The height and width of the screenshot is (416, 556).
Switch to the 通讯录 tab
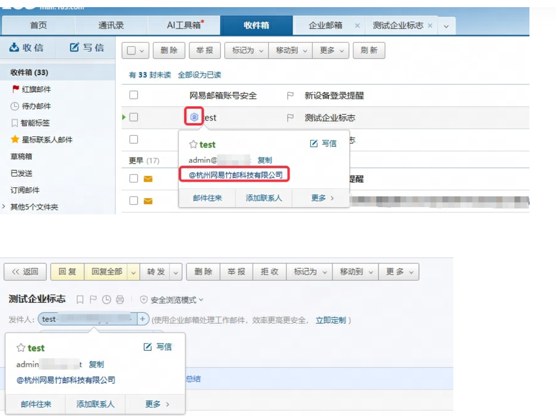(x=111, y=25)
